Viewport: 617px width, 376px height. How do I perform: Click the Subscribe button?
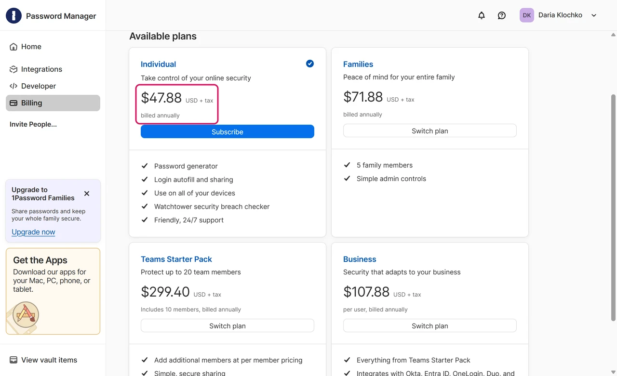[x=228, y=131]
